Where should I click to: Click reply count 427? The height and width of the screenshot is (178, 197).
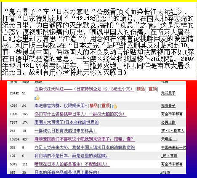(25, 139)
